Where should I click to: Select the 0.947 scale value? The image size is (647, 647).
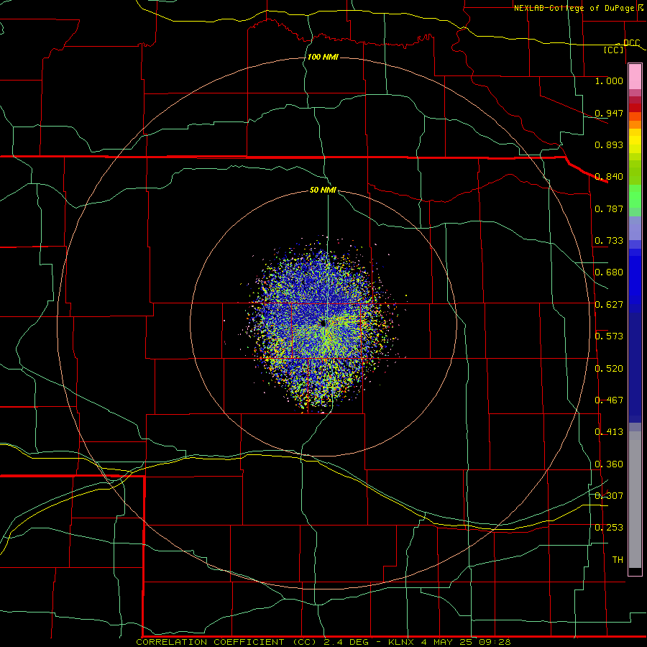tap(609, 113)
